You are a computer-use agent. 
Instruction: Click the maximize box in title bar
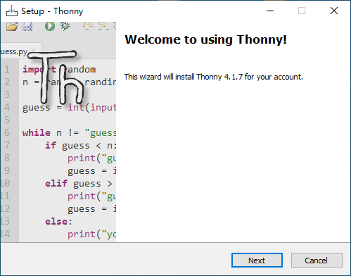click(x=302, y=11)
